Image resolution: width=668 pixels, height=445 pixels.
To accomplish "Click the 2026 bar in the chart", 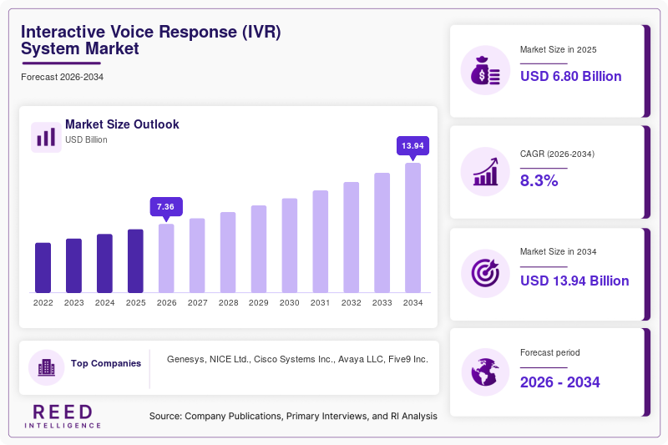I will point(166,259).
